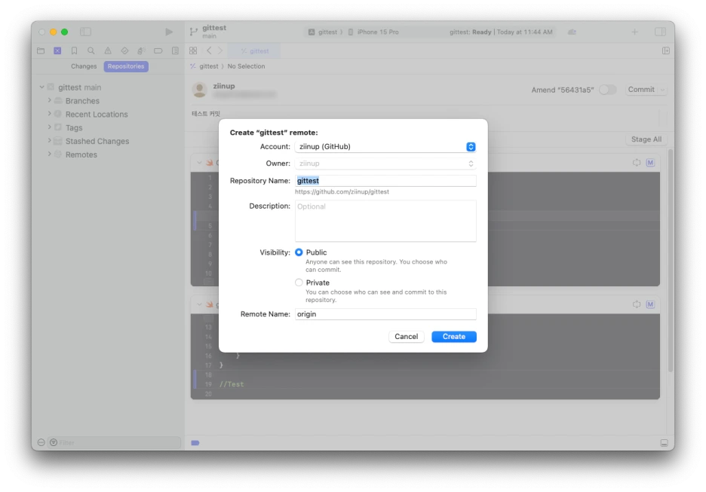Screen dimensions: 706x492
Task: Expand the Remotes tree item
Action: tap(50, 154)
